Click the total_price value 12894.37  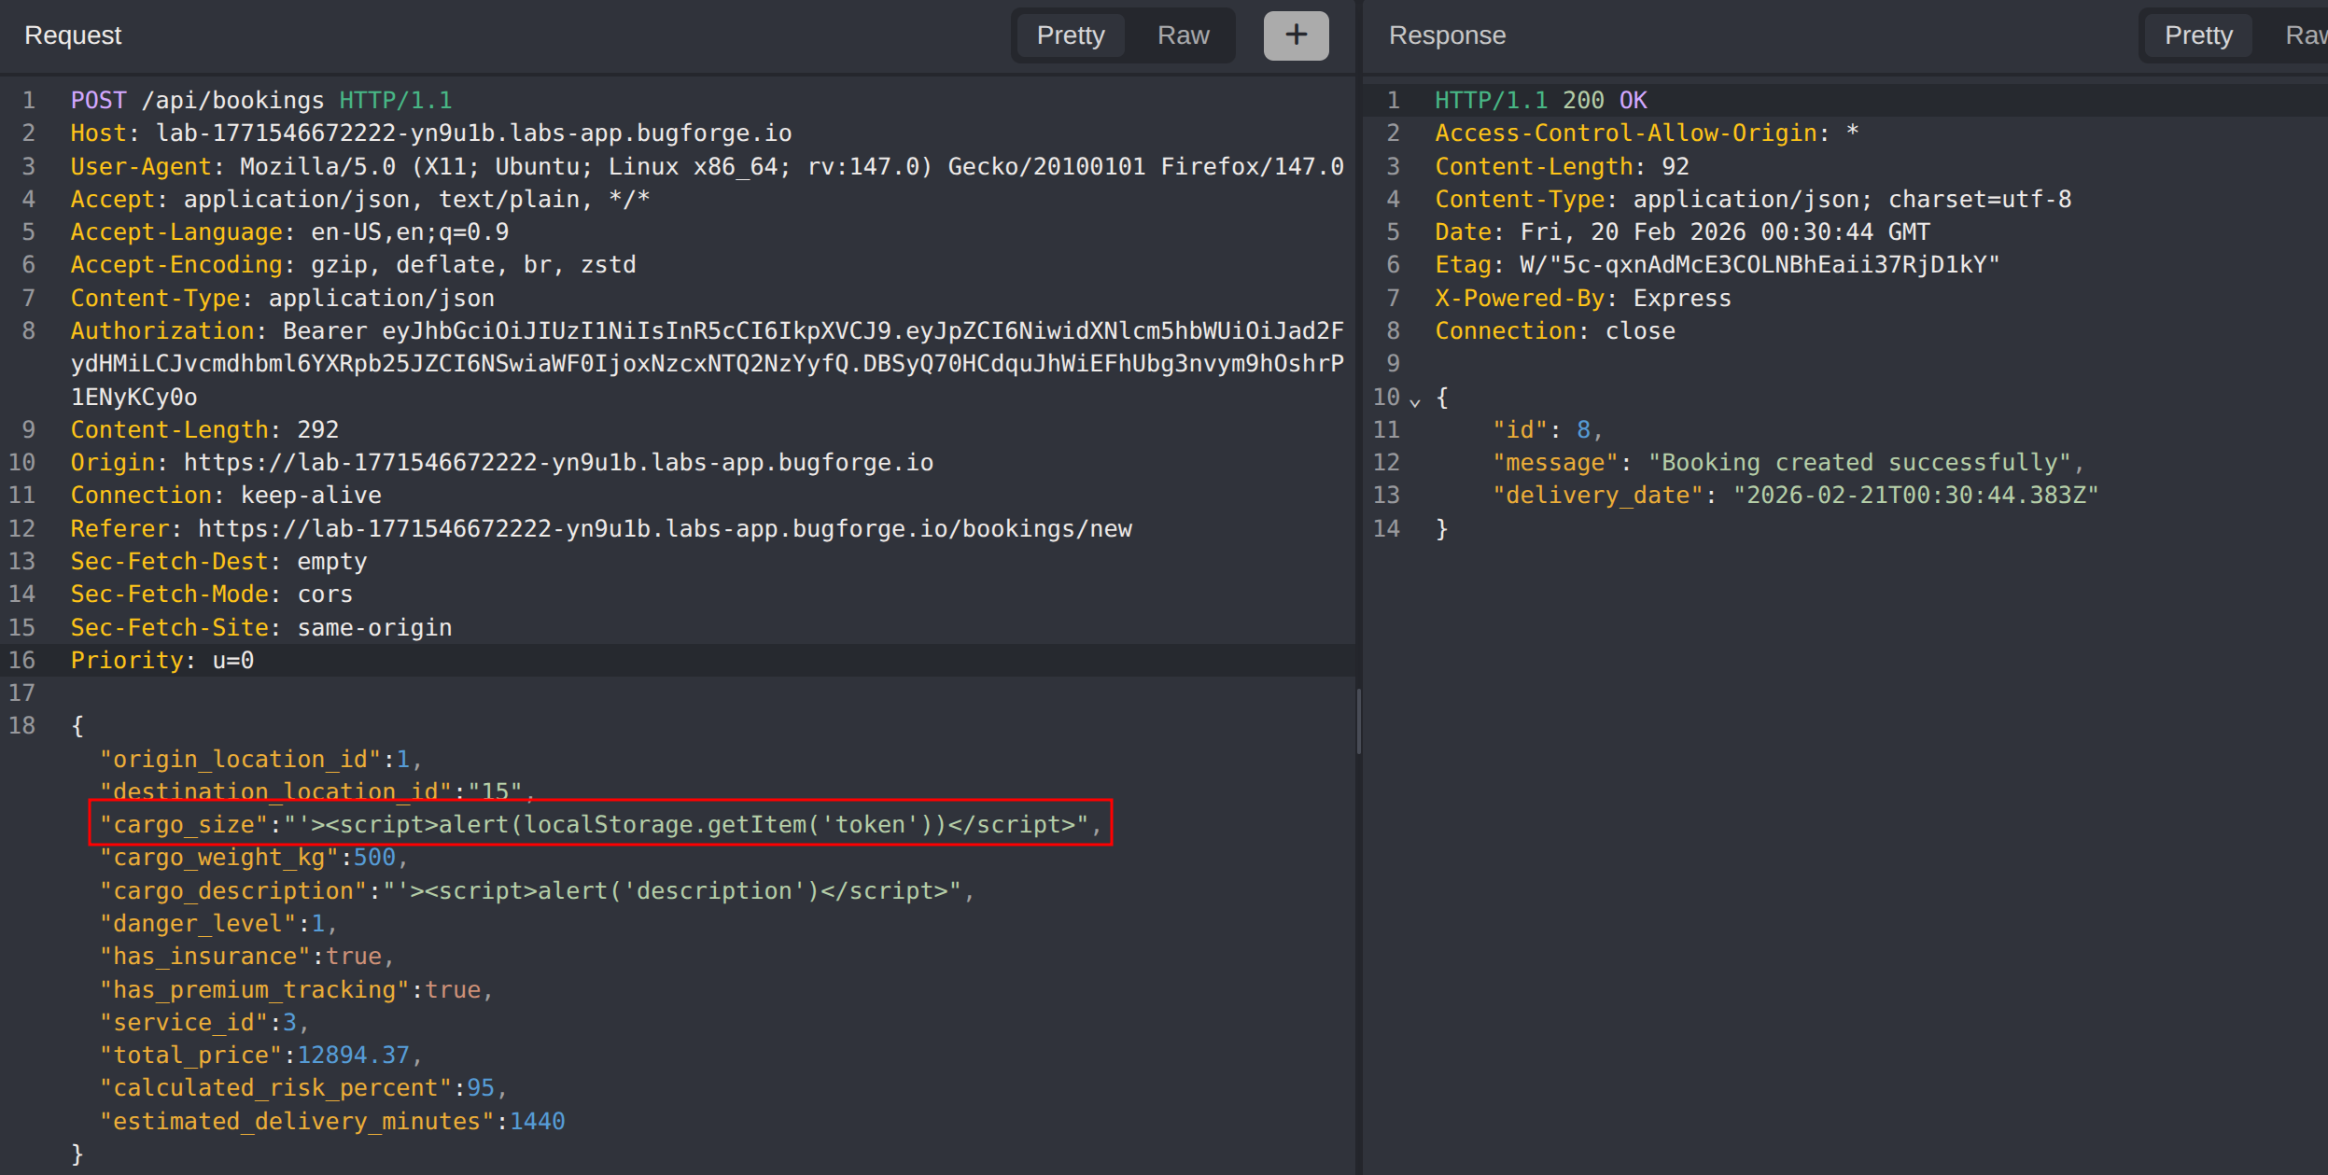[353, 1055]
